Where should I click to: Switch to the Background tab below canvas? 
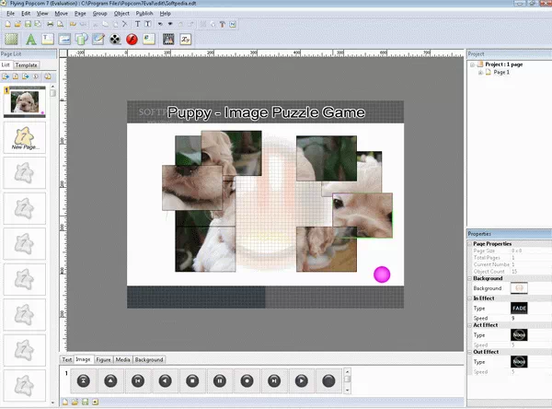(149, 359)
